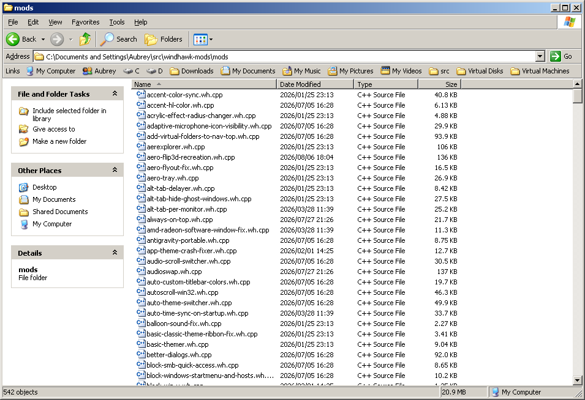This screenshot has height=400, width=585.
Task: Open Views dropdown arrow
Action: [x=211, y=40]
